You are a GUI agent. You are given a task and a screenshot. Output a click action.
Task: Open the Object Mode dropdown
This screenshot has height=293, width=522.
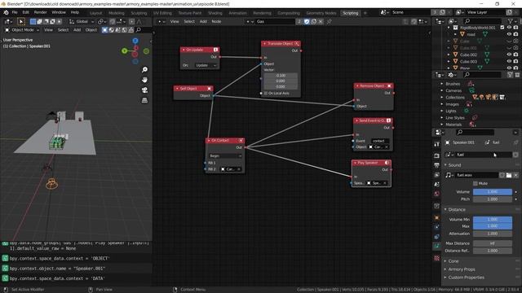(22, 30)
